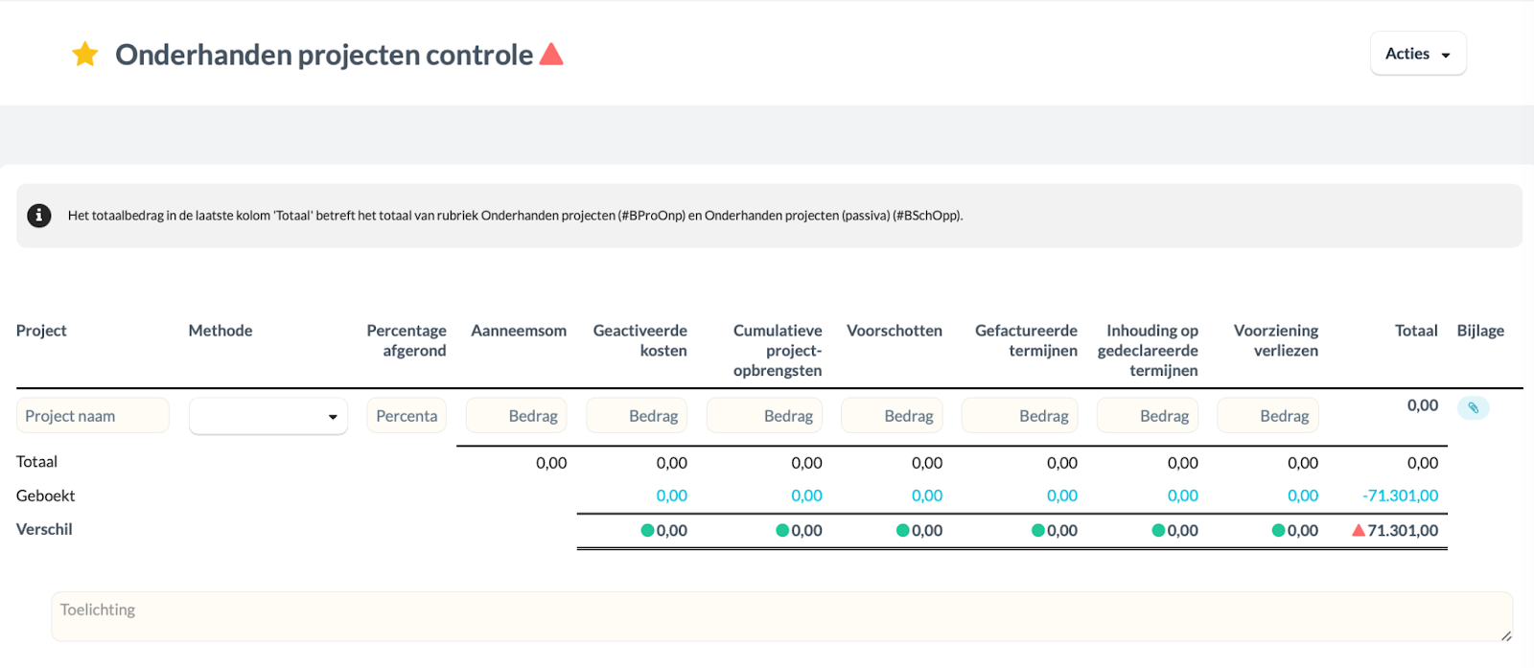Click the paperclip attachment icon
1534x668 pixels.
tap(1473, 408)
